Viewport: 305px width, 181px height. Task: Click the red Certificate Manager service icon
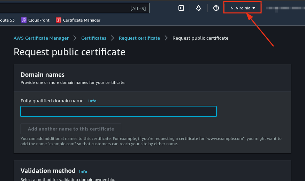pos(59,20)
